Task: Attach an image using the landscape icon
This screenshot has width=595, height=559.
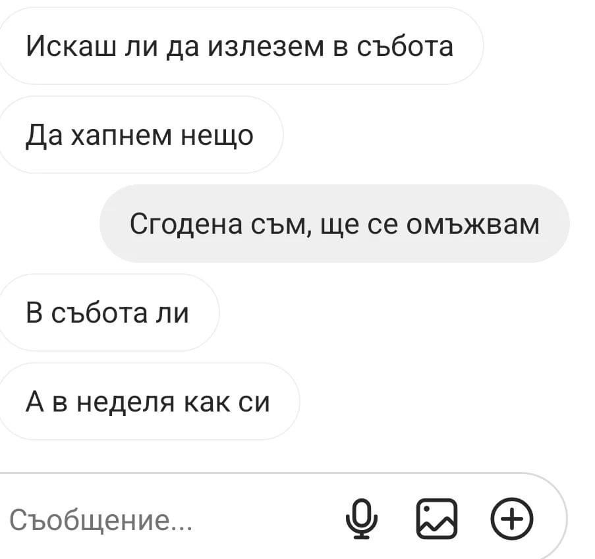Action: pos(437,518)
